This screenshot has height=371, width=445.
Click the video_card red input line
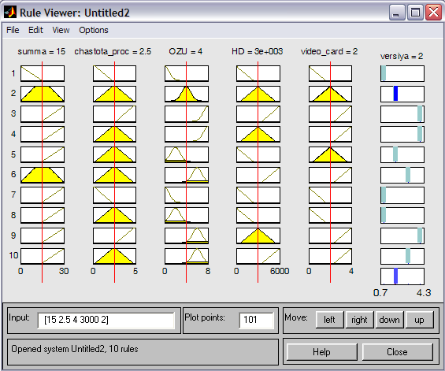330,172
